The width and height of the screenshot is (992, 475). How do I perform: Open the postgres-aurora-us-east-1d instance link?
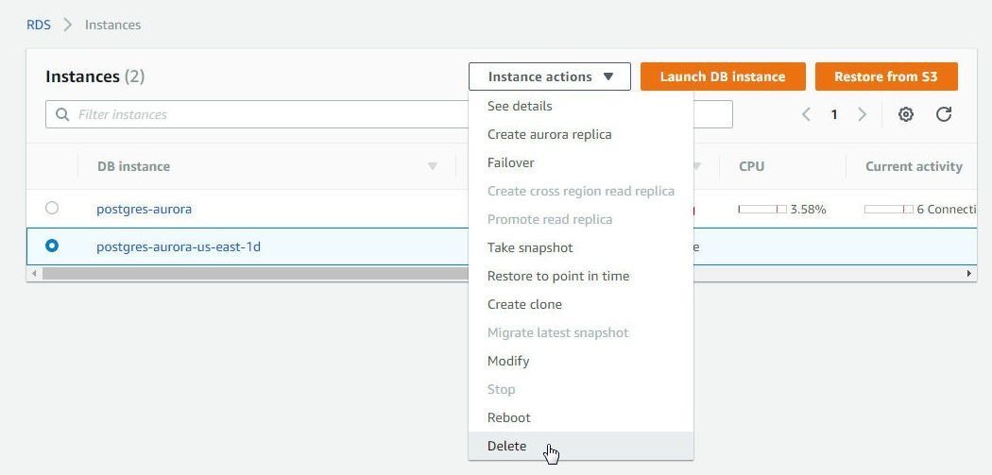179,246
